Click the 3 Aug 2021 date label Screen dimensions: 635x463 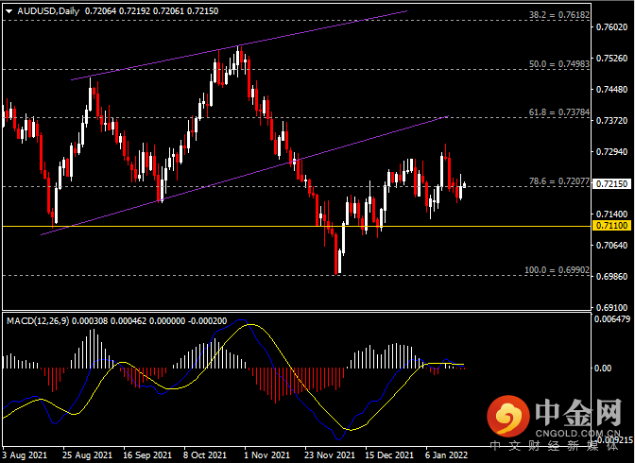[26, 455]
